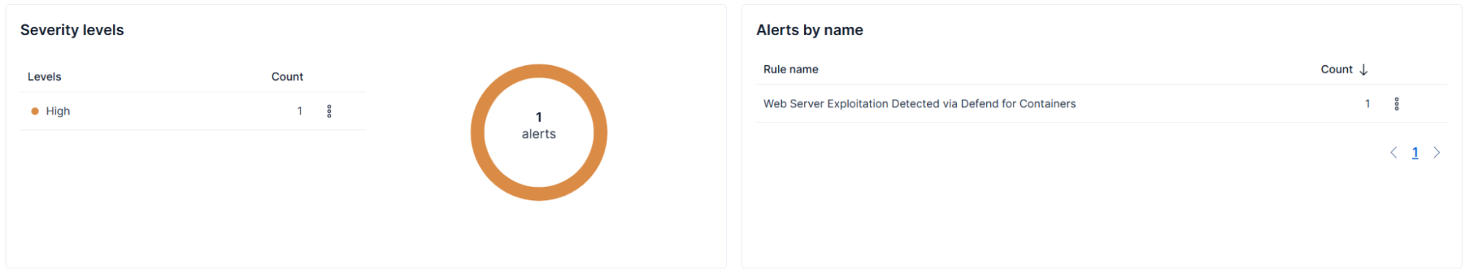1465x272 pixels.
Task: Select Web Server Exploitation Detected rule name
Action: [x=919, y=104]
